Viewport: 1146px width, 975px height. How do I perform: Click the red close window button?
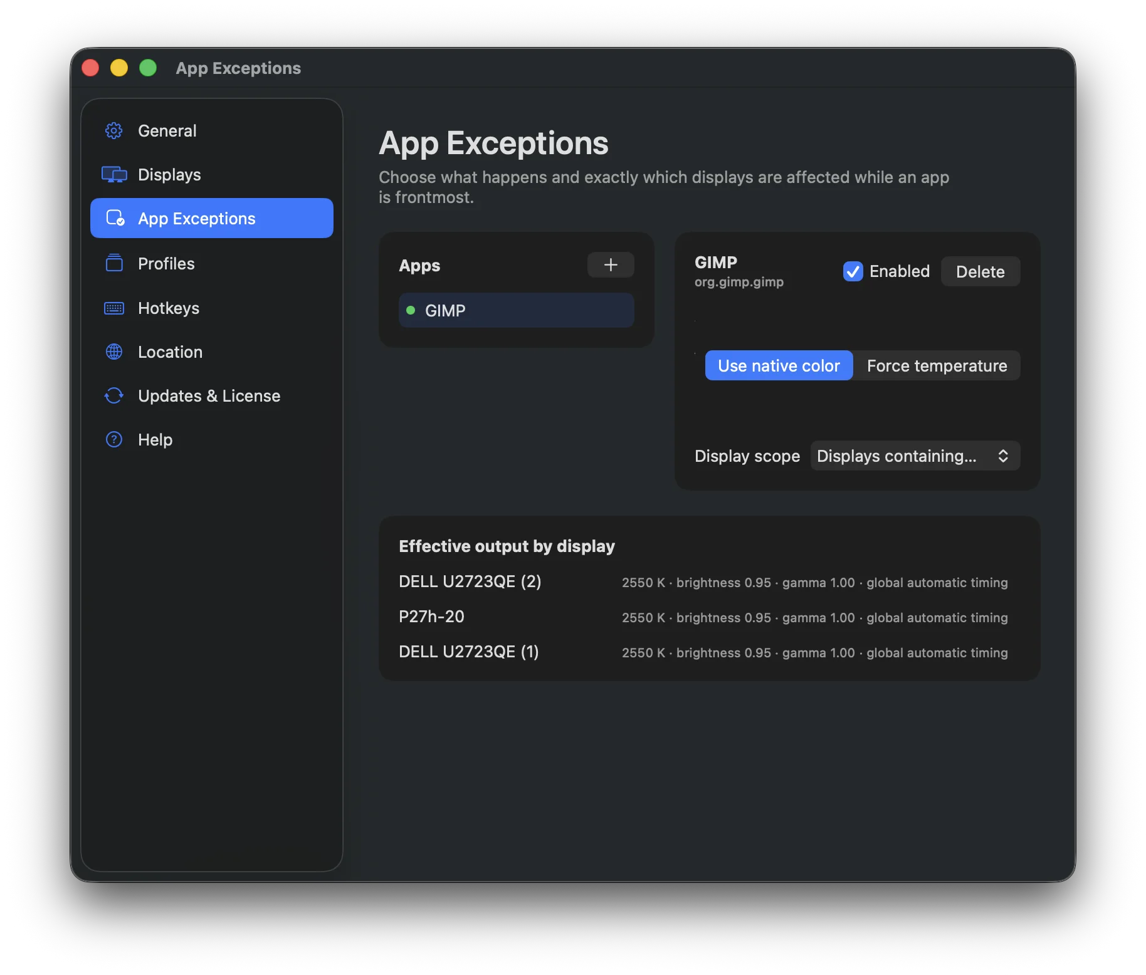(90, 68)
